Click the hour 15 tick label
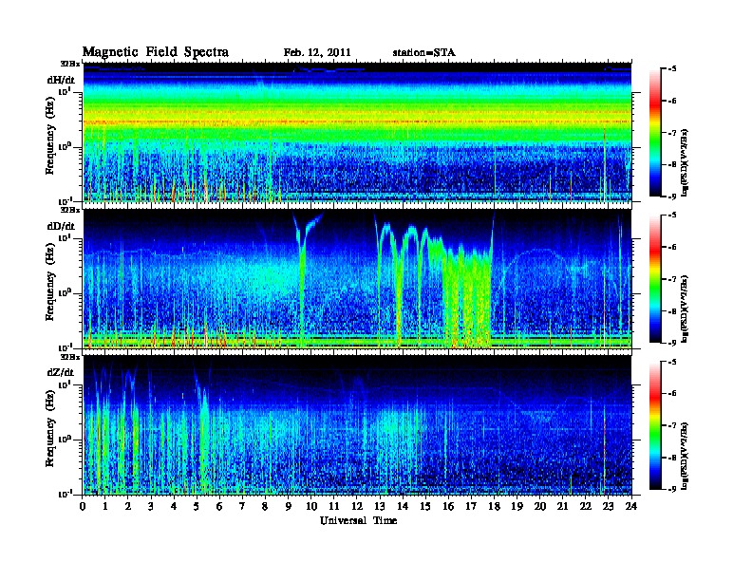 click(x=425, y=506)
